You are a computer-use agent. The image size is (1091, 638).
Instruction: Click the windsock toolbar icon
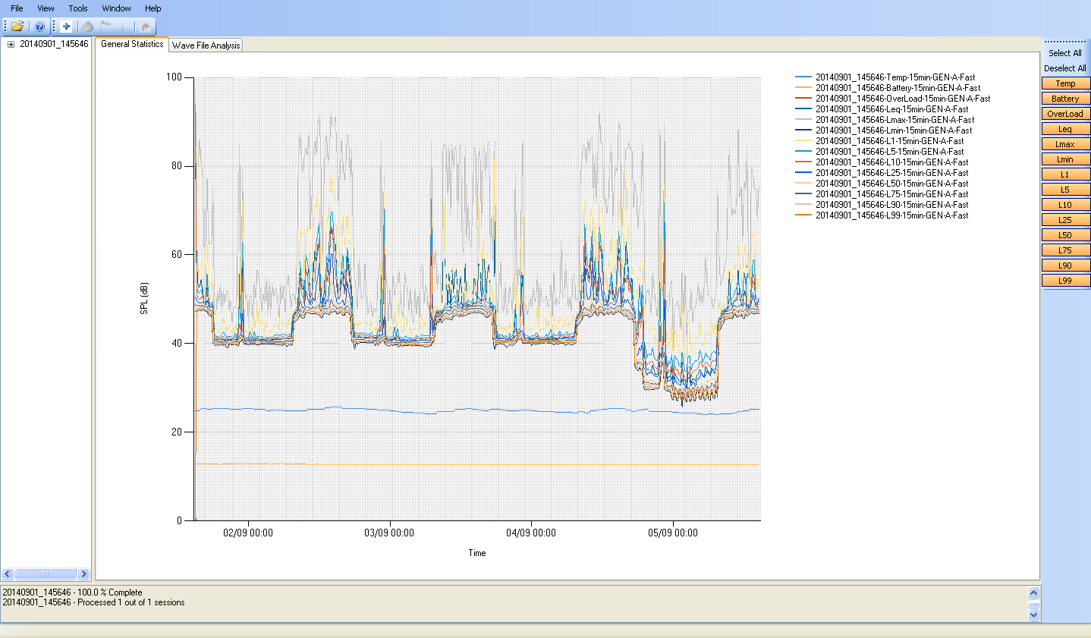click(106, 27)
